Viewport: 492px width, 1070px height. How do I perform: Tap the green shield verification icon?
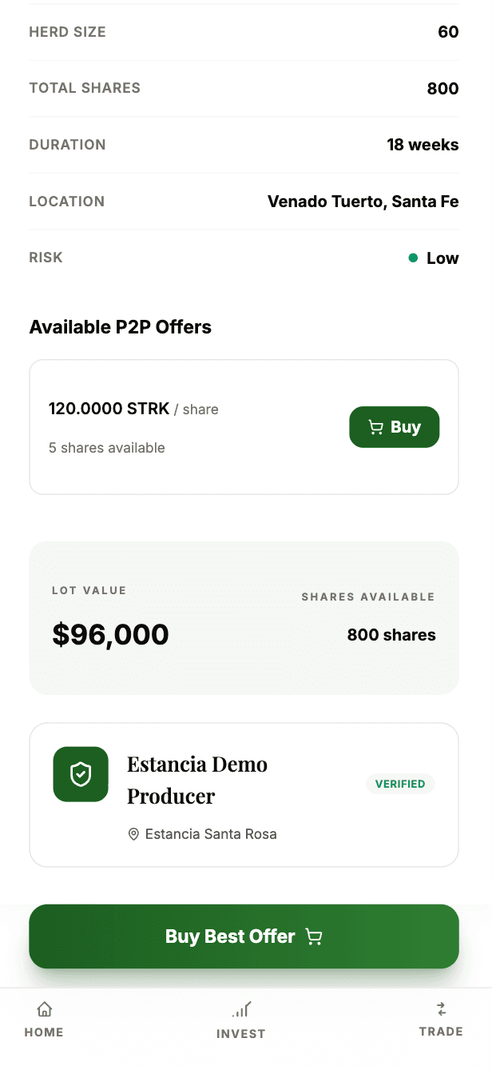pyautogui.click(x=80, y=774)
